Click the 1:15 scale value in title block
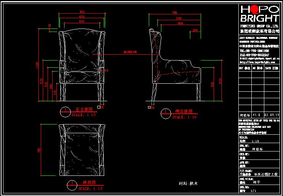 (255, 141)
